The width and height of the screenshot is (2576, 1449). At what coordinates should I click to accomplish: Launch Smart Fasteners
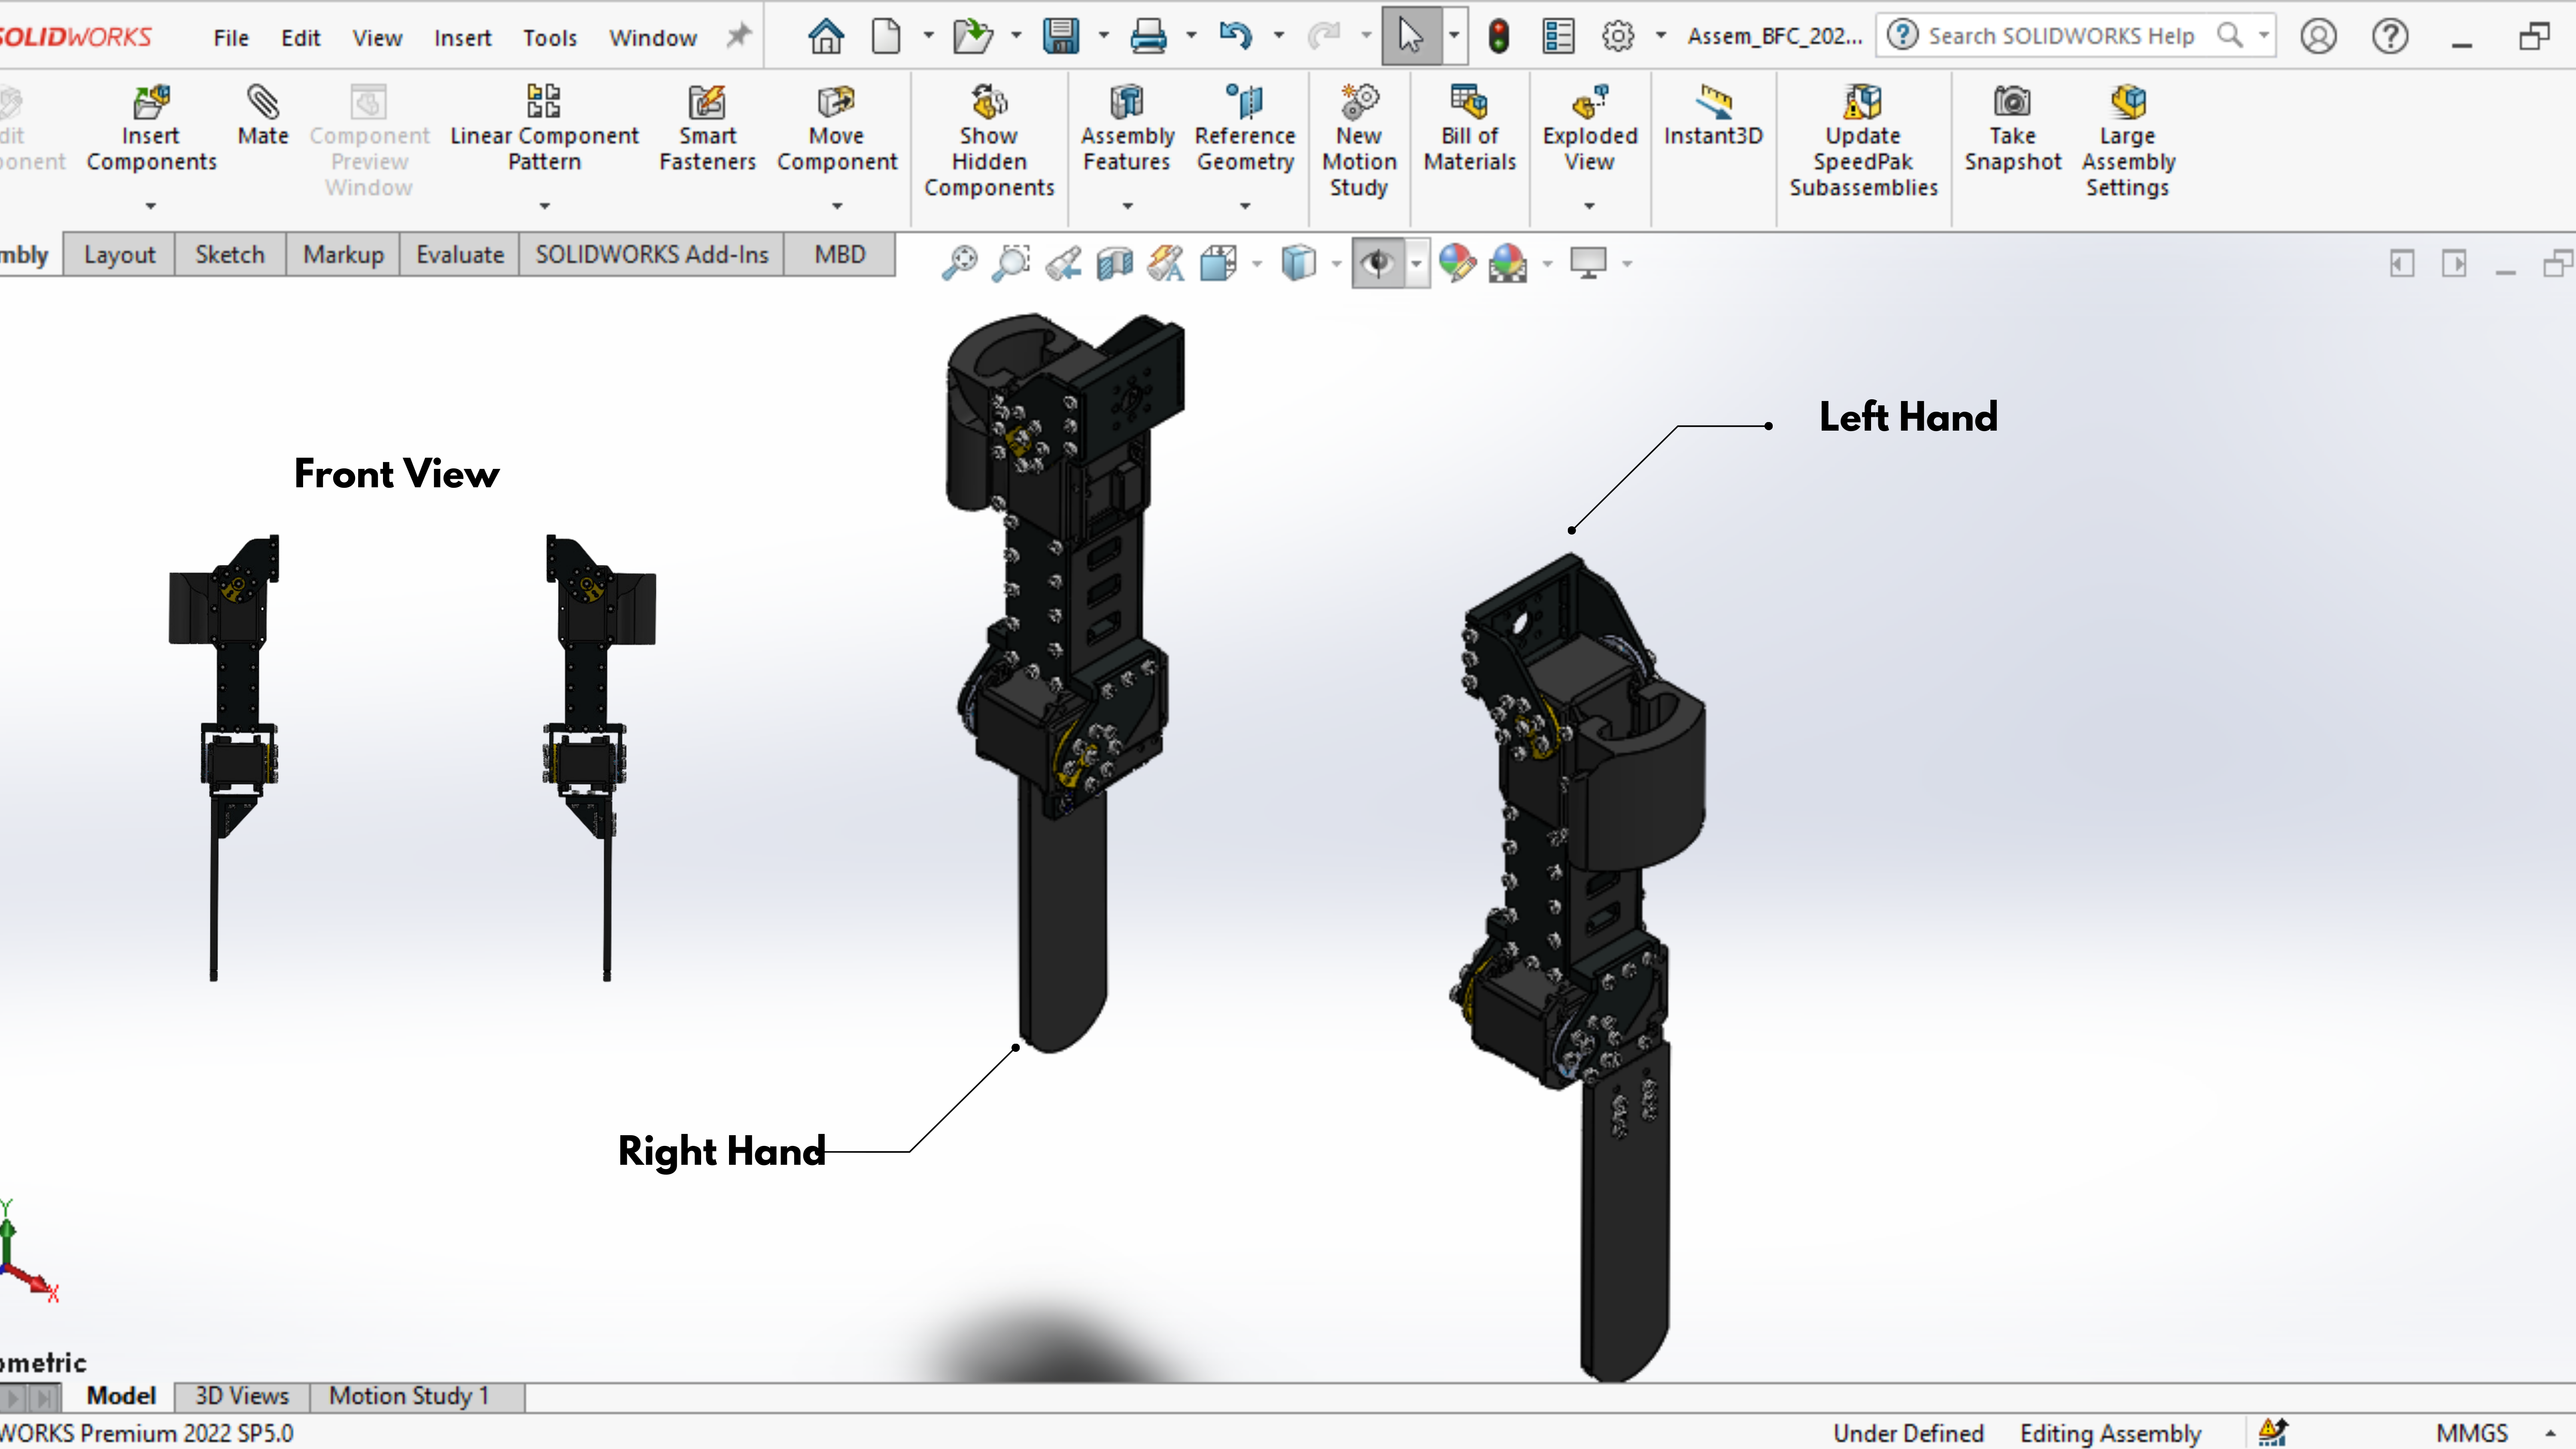coord(707,129)
